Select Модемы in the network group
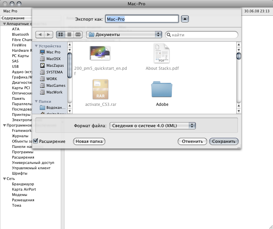Screen dimensions: 273x229 point(19,195)
